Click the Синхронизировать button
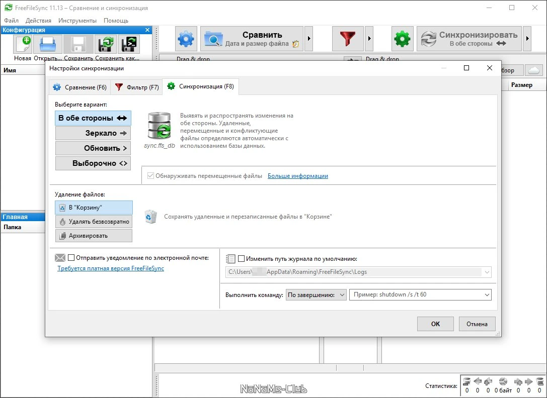Viewport: 547px width, 398px height. click(469, 39)
